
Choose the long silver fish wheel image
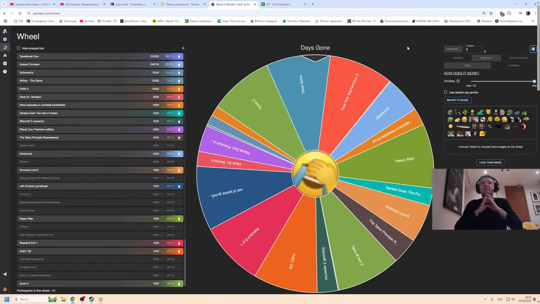click(463, 127)
